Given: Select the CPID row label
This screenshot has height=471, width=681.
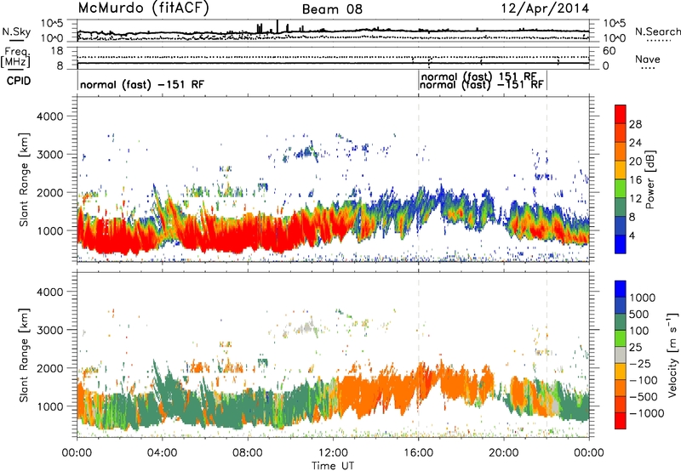Looking at the screenshot, I should coord(19,81).
